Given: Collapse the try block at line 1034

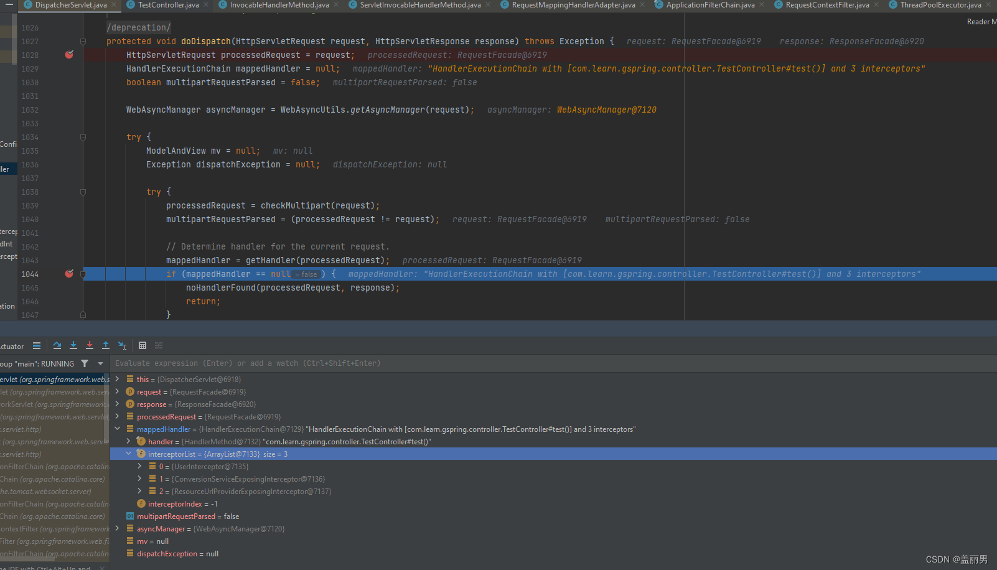Looking at the screenshot, I should pos(83,138).
